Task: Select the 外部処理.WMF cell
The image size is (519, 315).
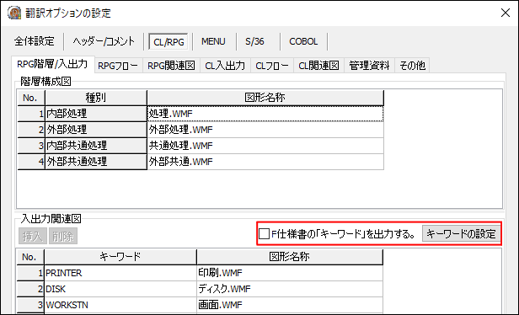Action: (265, 130)
